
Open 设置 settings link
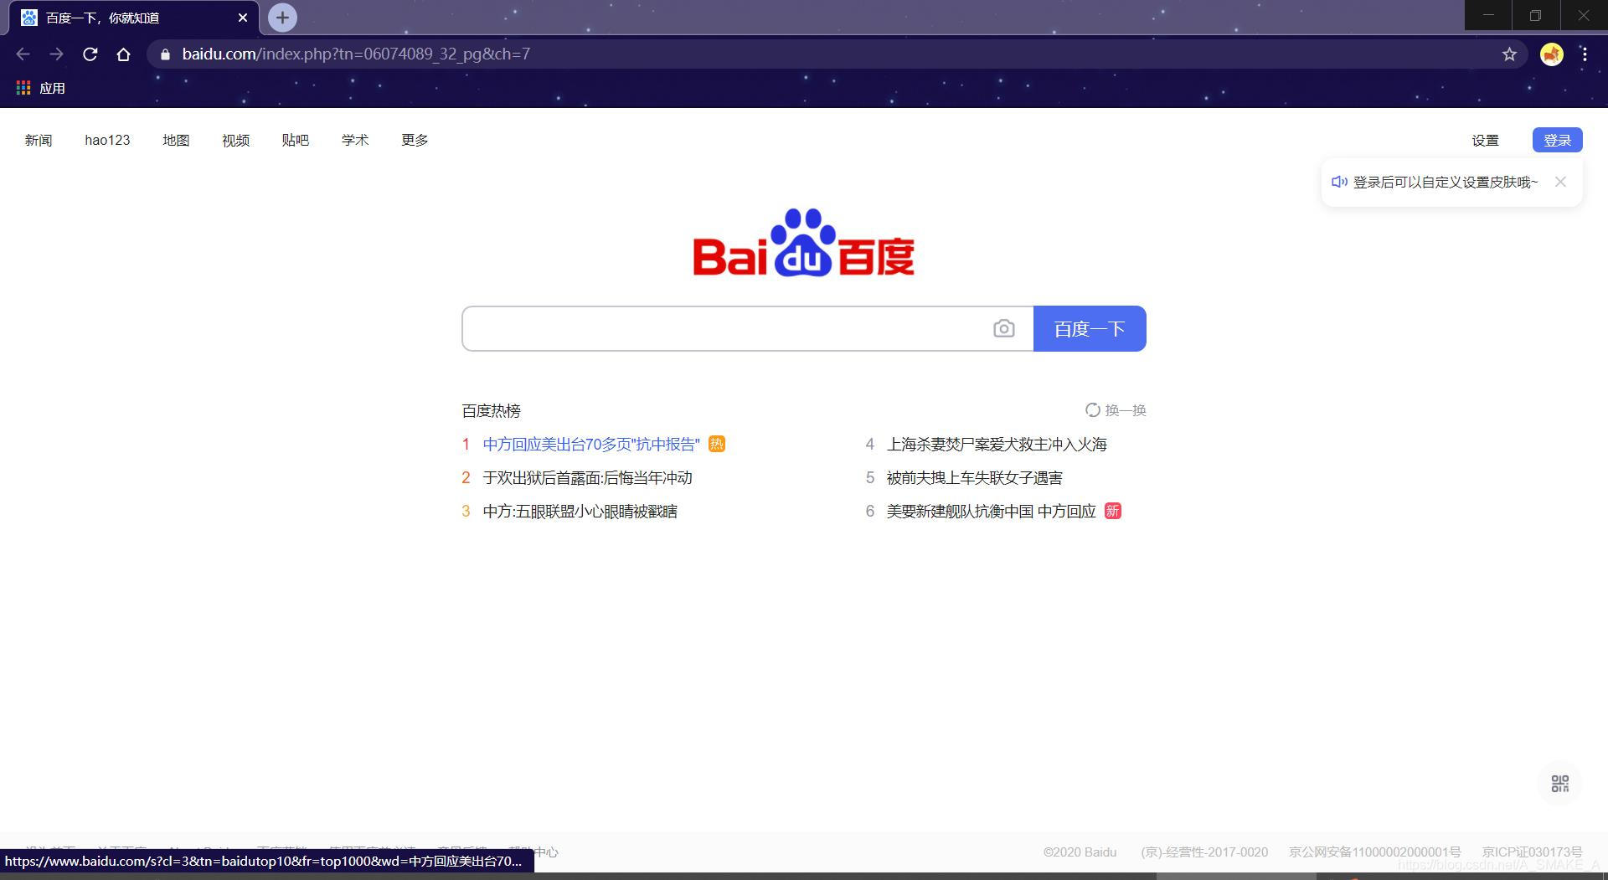(1485, 140)
